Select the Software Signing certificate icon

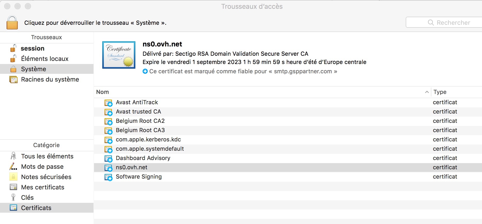click(108, 177)
